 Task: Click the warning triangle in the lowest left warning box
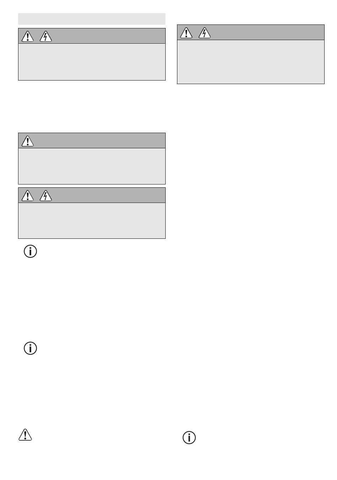tap(28, 195)
